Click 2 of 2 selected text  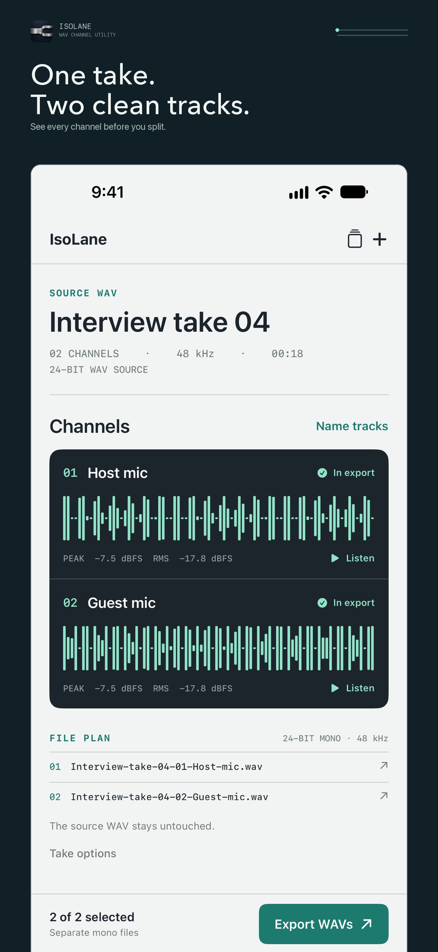pyautogui.click(x=92, y=917)
